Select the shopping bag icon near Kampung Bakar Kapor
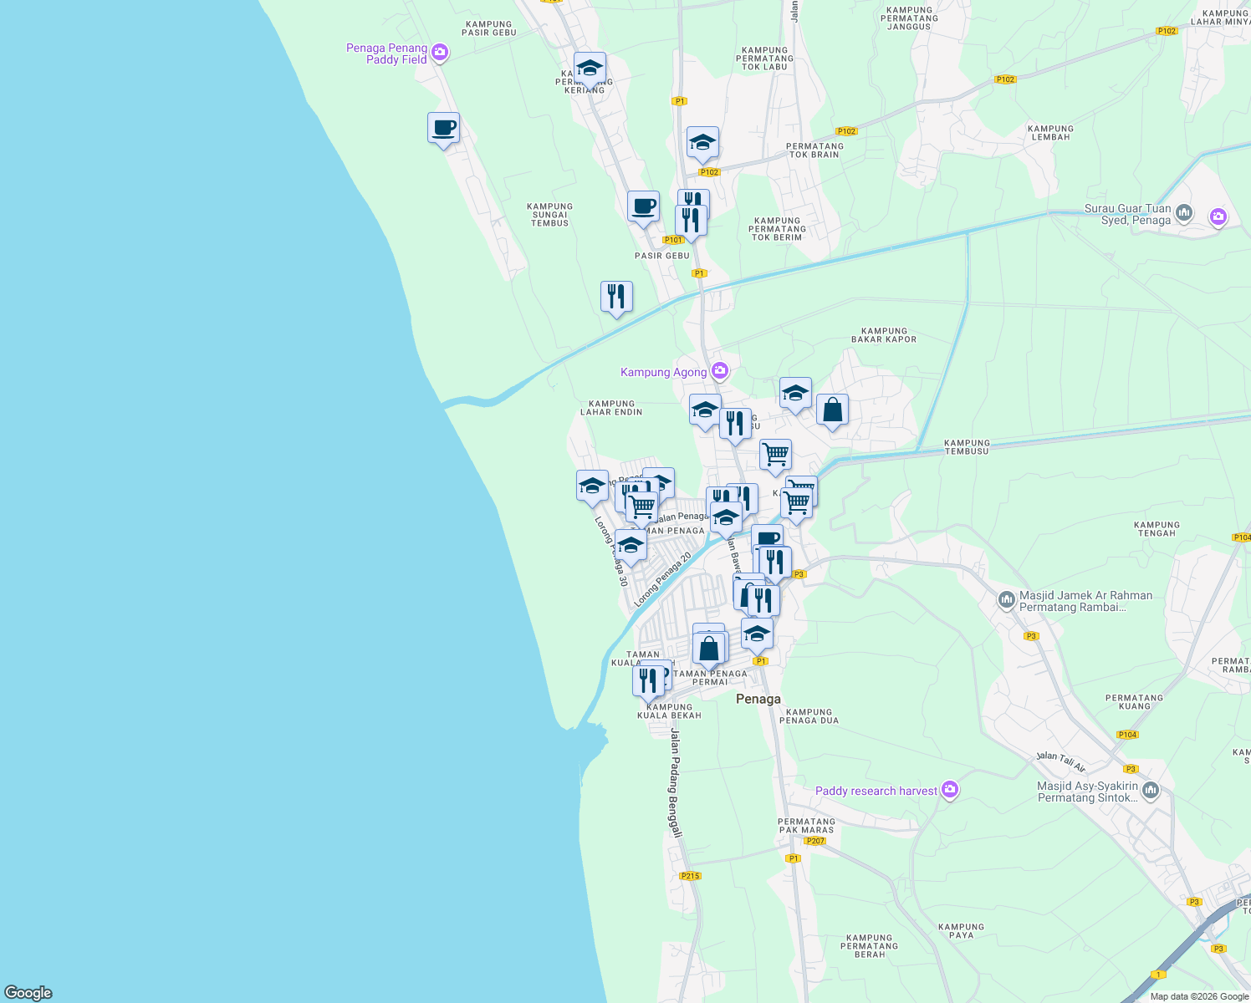This screenshot has height=1003, width=1251. 832,410
